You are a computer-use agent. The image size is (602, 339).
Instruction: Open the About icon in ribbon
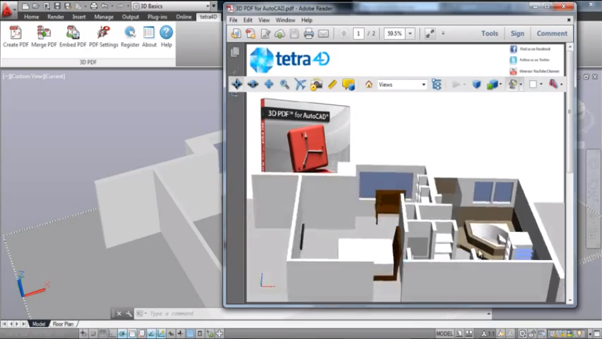tap(149, 37)
